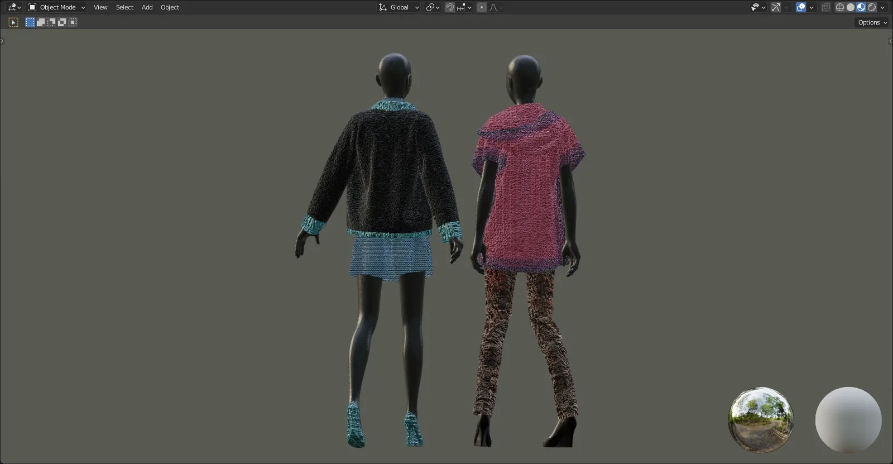Click the Select Box tool icon
Viewport: 893px width, 464px height.
pyautogui.click(x=13, y=22)
